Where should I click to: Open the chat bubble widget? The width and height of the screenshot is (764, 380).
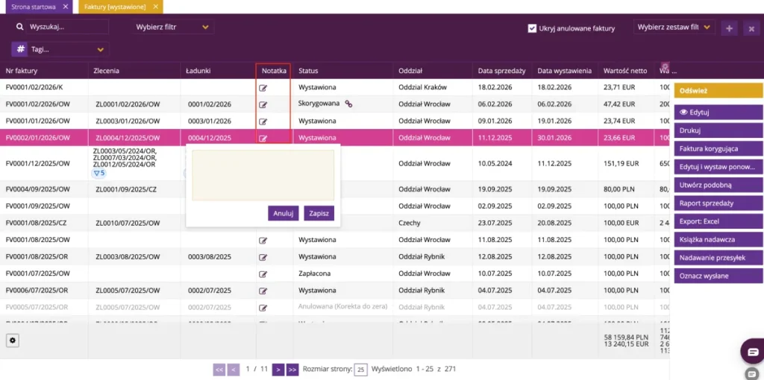[753, 352]
